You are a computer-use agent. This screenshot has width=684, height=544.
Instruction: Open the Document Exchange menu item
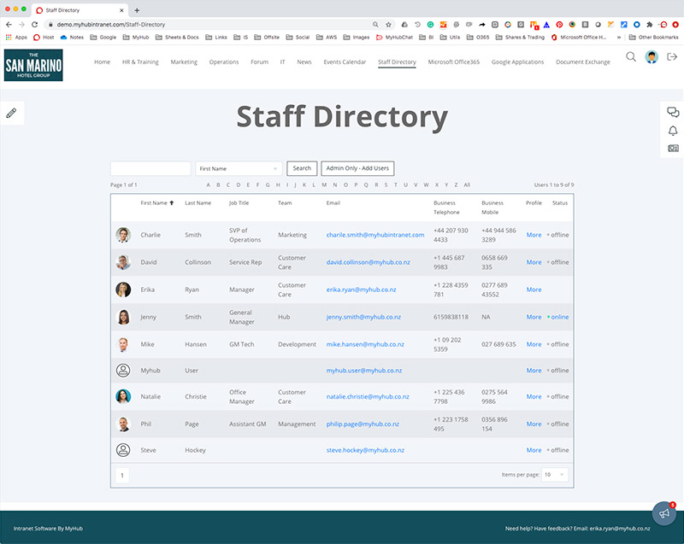[x=583, y=61]
